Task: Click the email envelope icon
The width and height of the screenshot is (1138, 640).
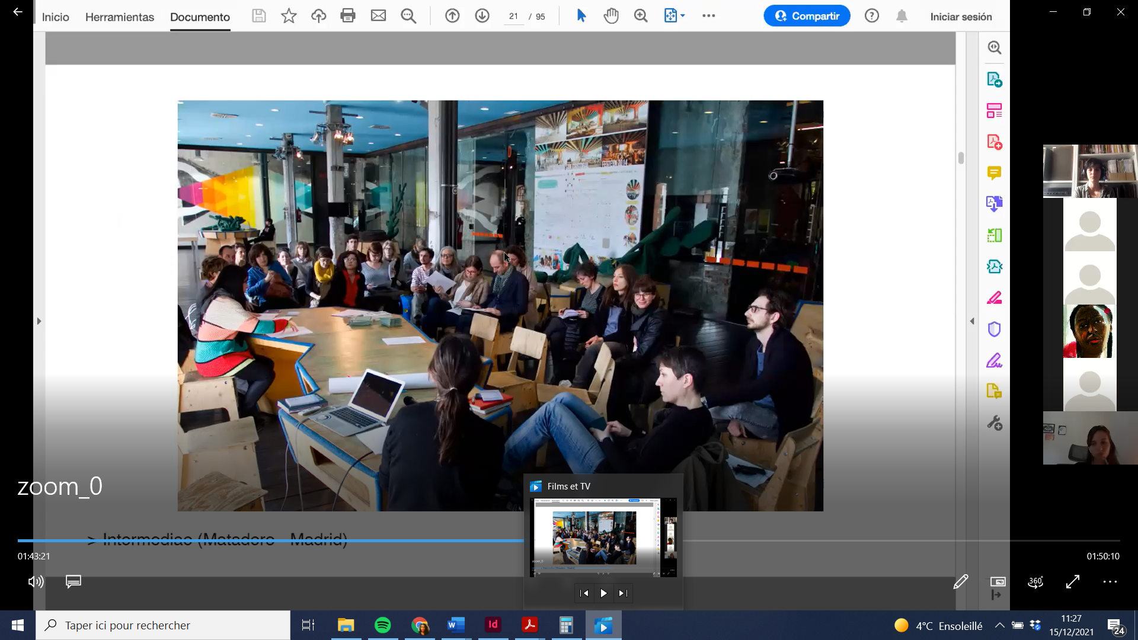Action: tap(378, 16)
